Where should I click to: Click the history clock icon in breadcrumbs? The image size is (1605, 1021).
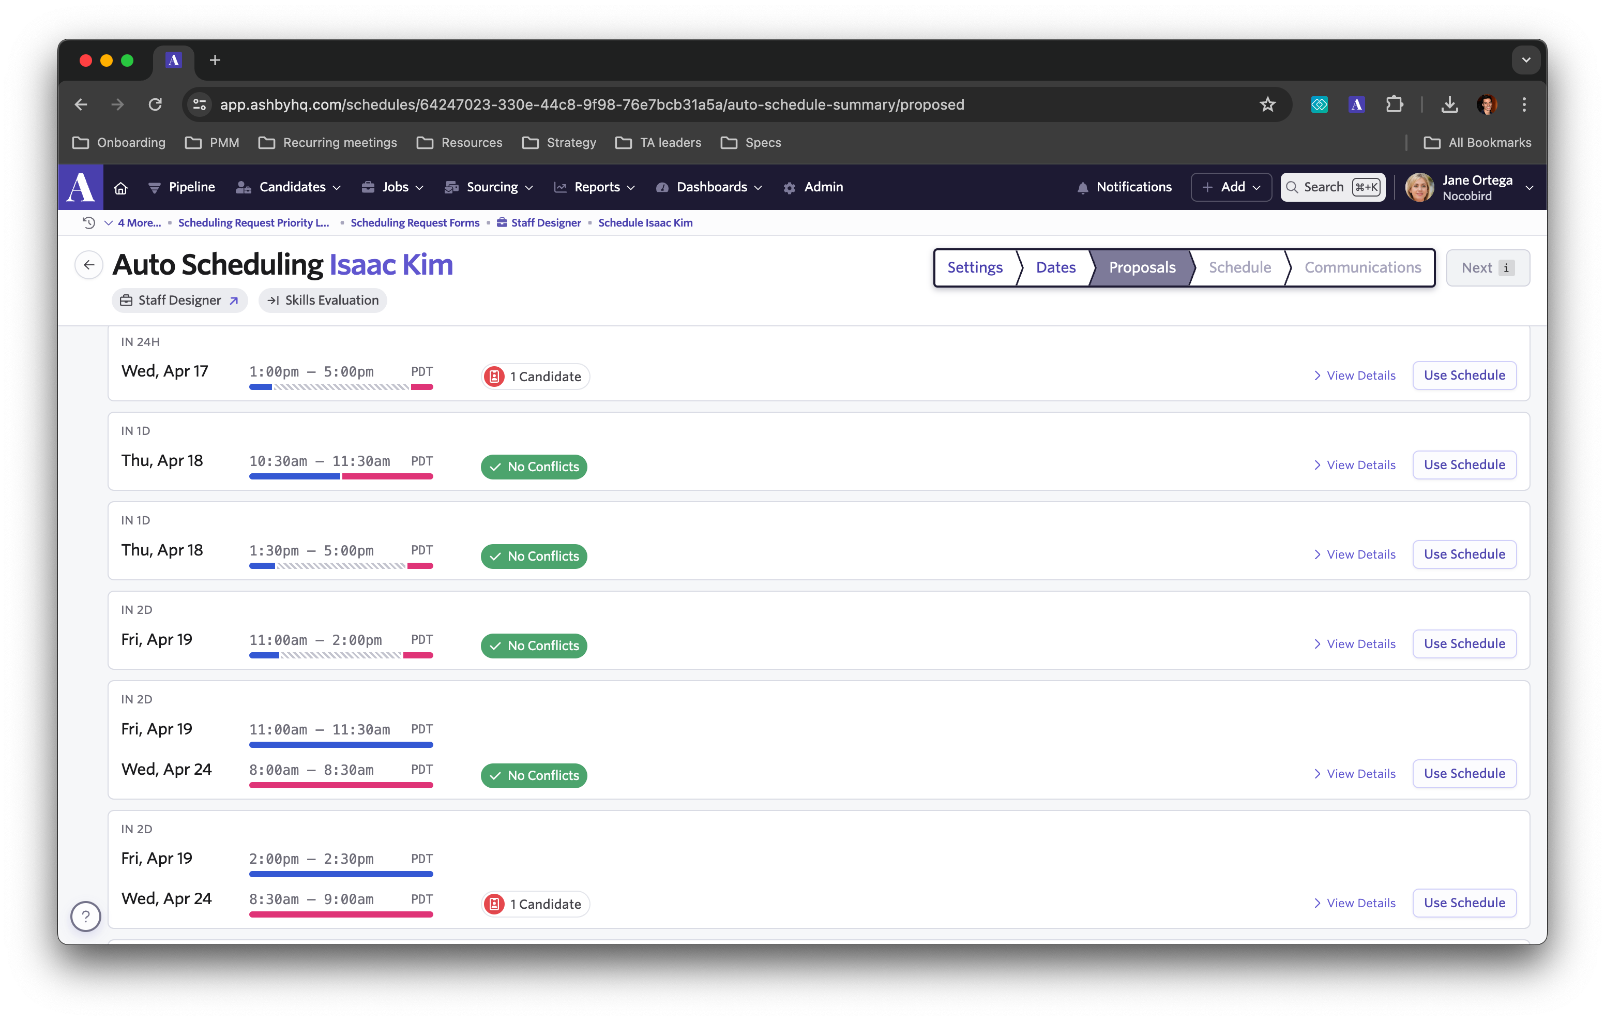click(88, 223)
